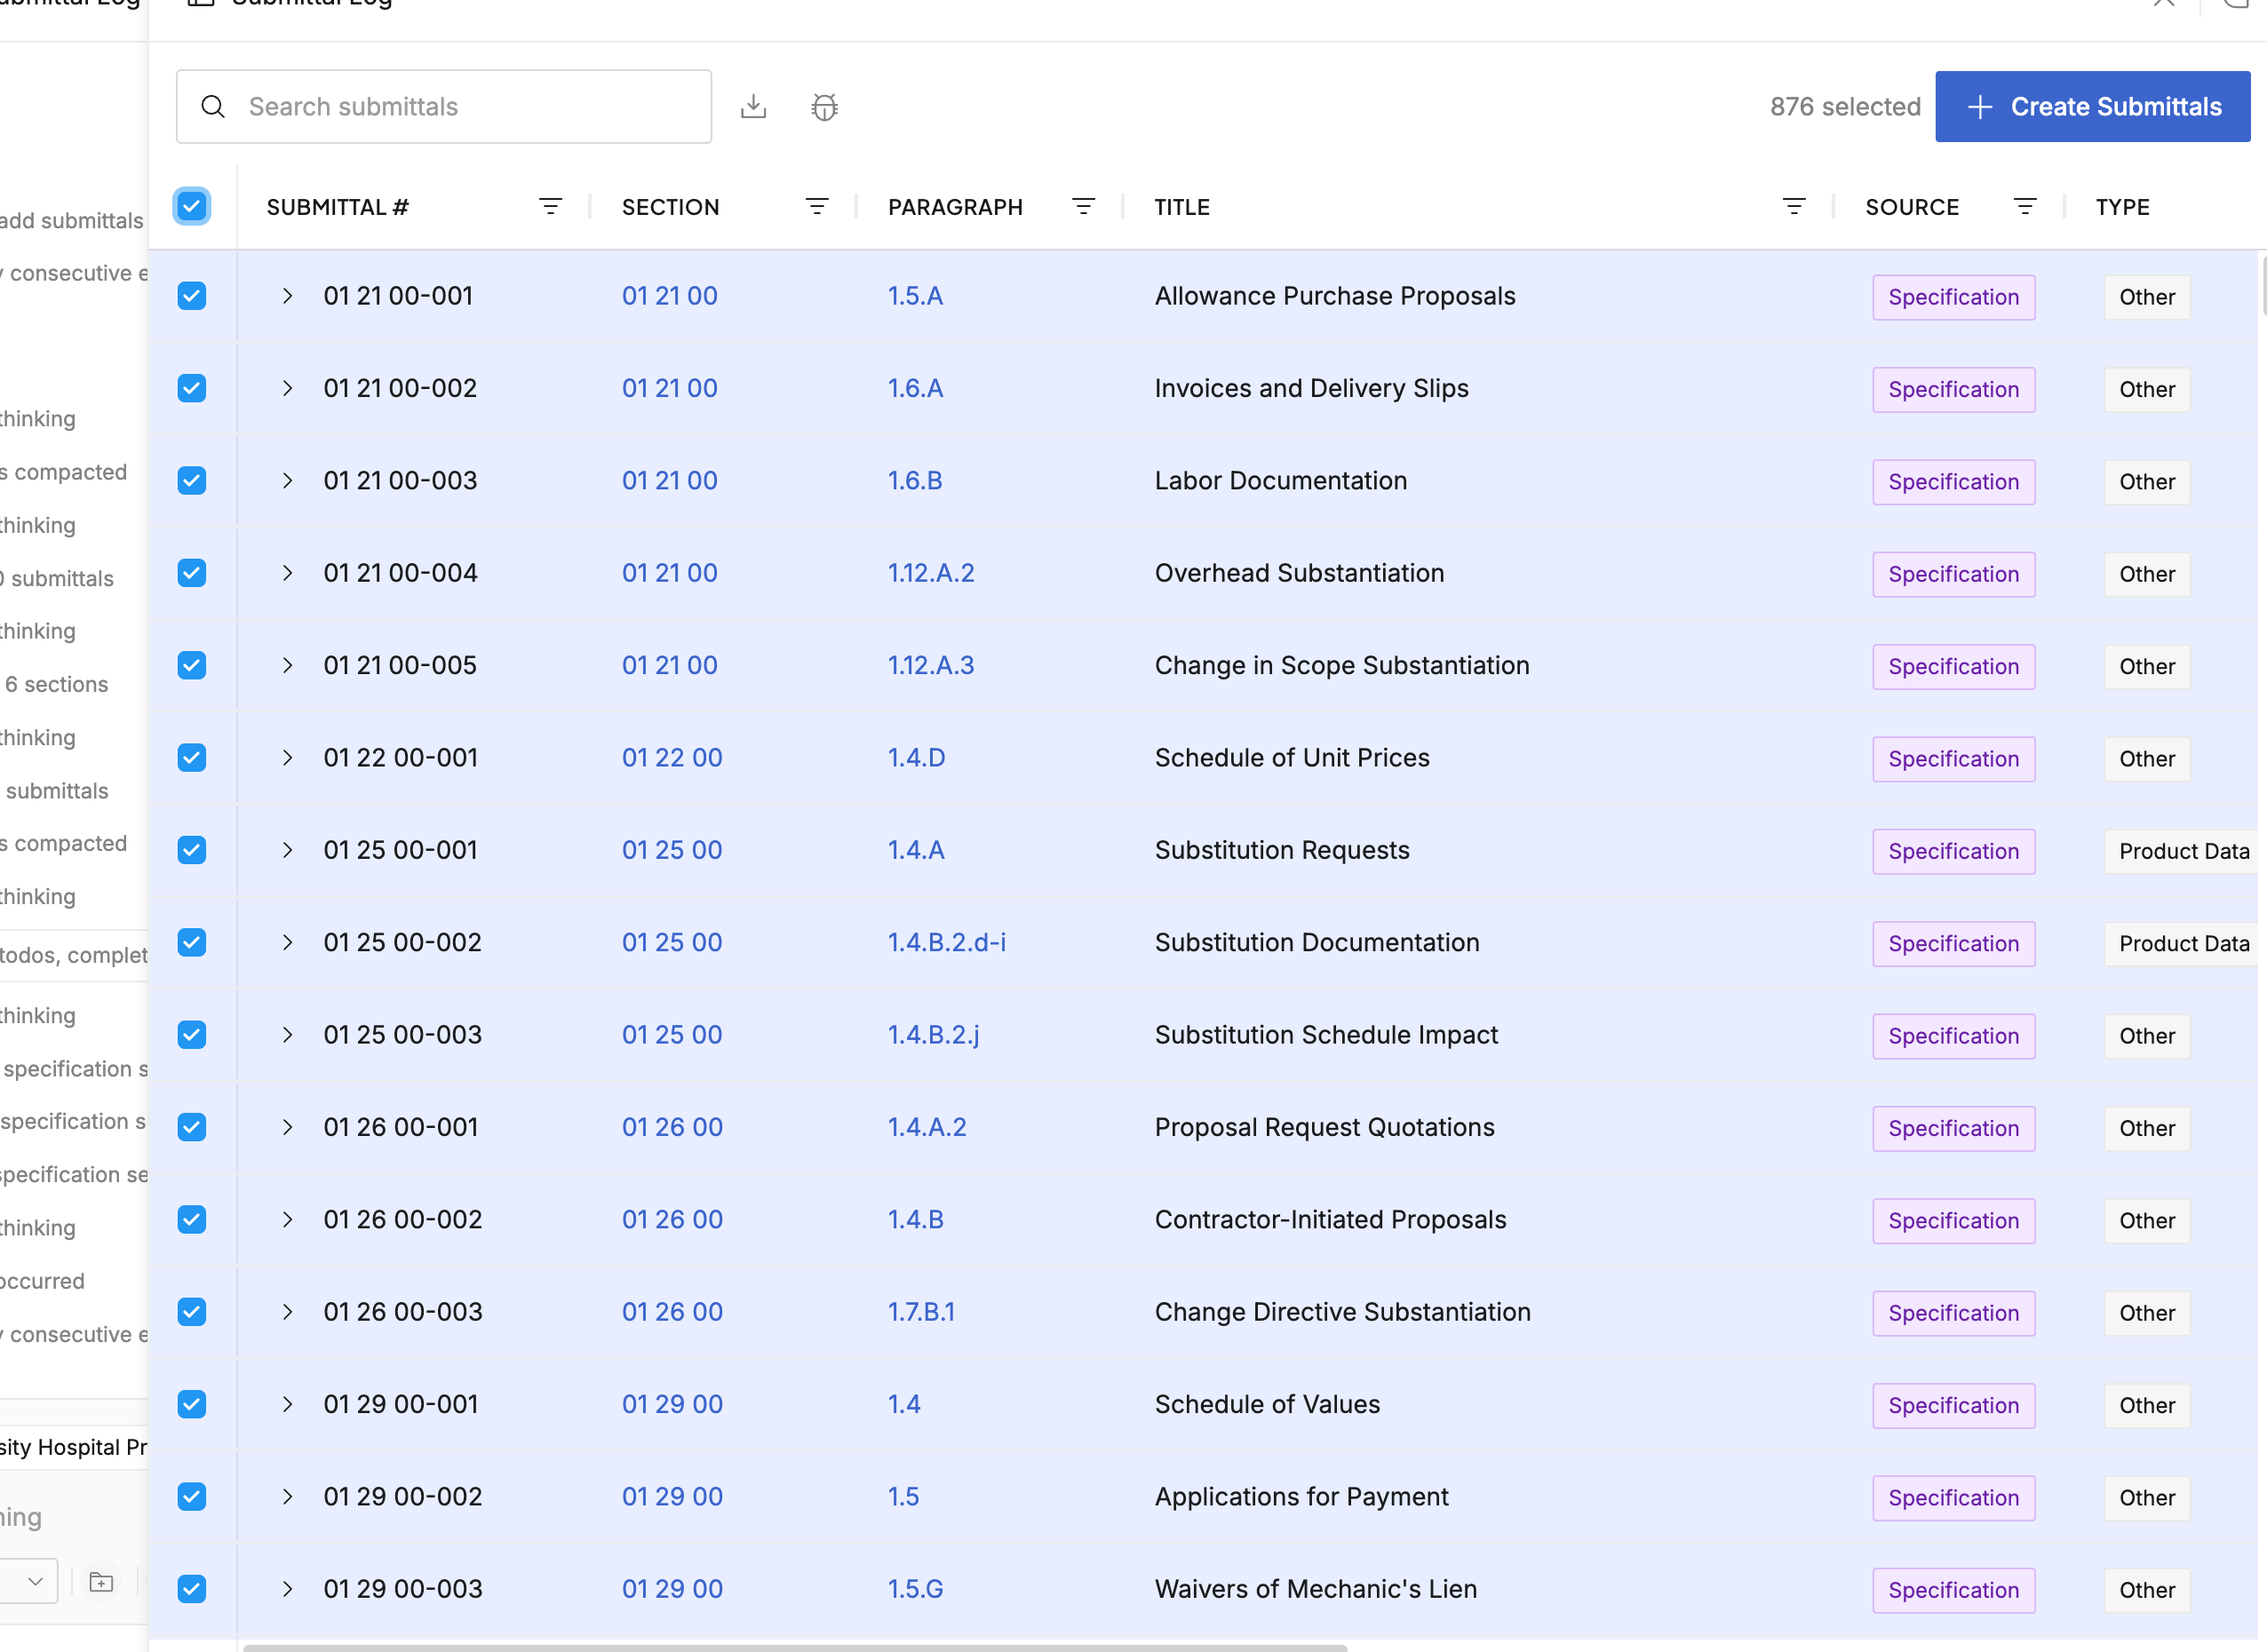Open dropdown arrow at bottom left

pos(35,1582)
